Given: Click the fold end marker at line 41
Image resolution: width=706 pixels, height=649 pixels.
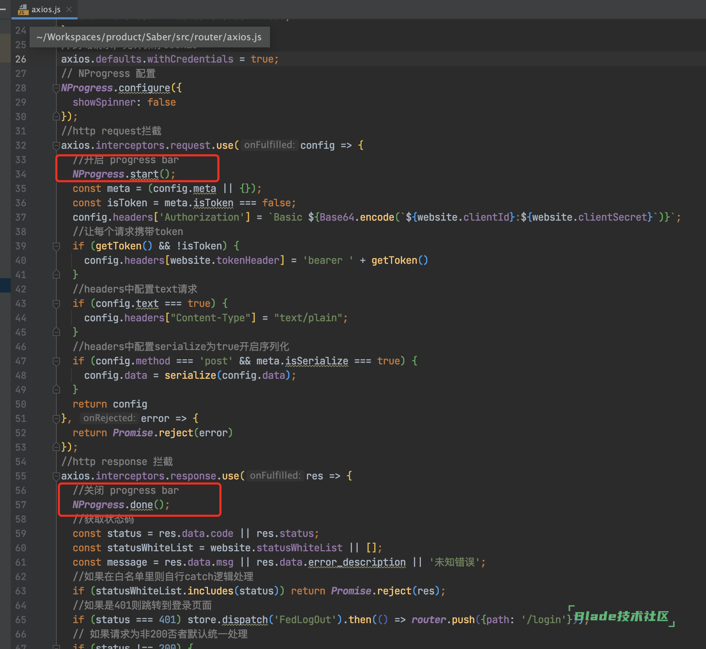Looking at the screenshot, I should click(x=56, y=275).
